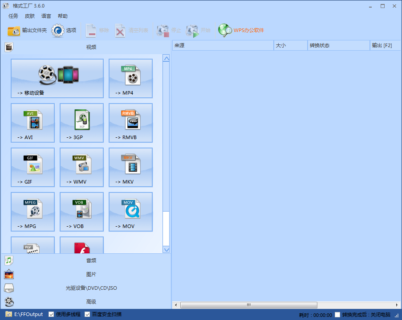This screenshot has height=320, width=402.
Task: Click the GIF conversion icon
Action: pos(32,167)
